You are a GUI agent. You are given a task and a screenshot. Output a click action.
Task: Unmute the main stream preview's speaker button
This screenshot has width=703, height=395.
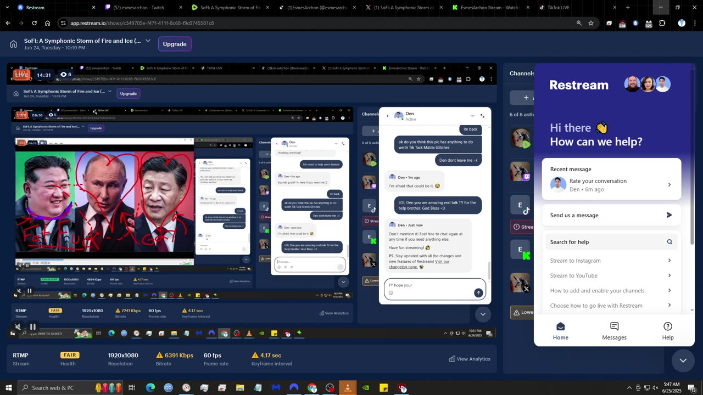(18, 326)
